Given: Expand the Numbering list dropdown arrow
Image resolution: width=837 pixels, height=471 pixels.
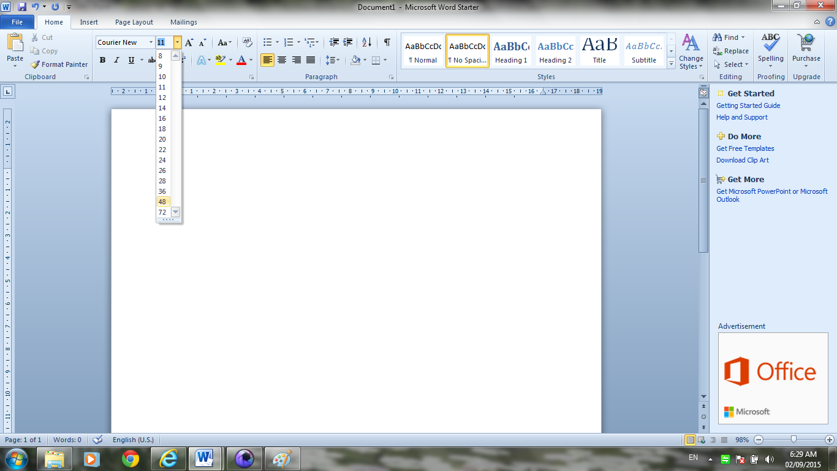Looking at the screenshot, I should (298, 42).
